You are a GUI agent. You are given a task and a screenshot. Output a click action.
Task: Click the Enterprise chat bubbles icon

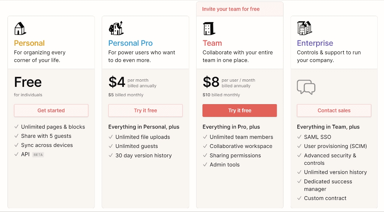(x=306, y=87)
